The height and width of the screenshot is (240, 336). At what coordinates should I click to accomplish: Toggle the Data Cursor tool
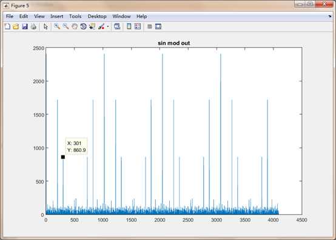[x=92, y=26]
